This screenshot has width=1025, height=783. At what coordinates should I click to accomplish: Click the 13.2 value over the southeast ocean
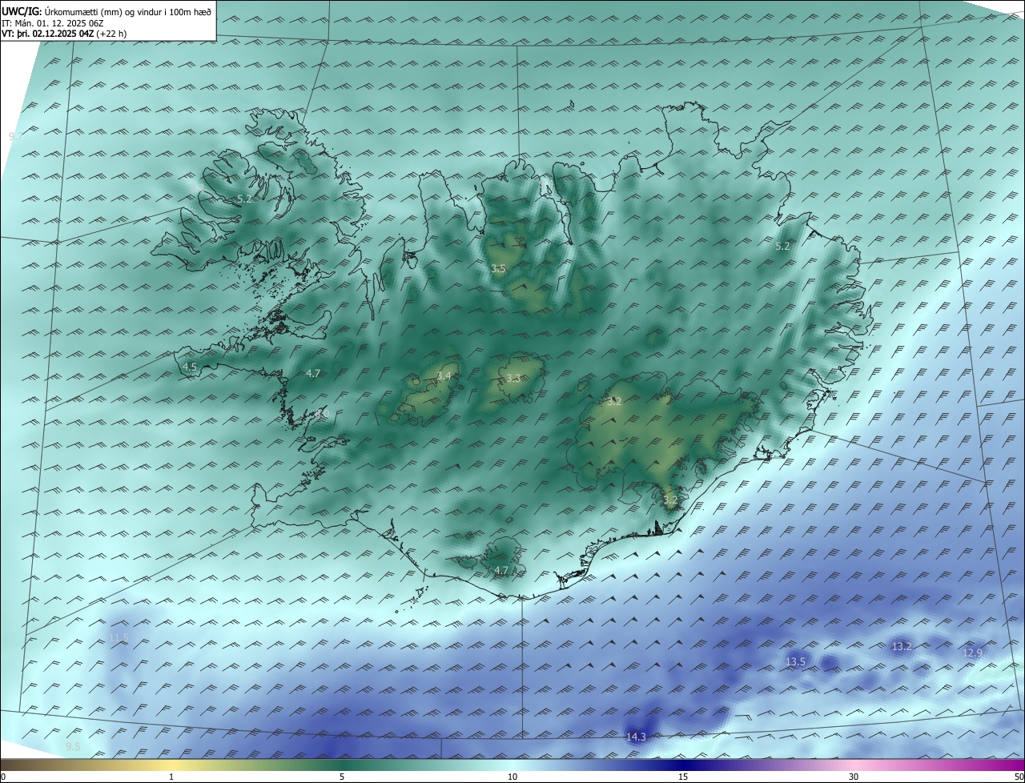(x=902, y=646)
